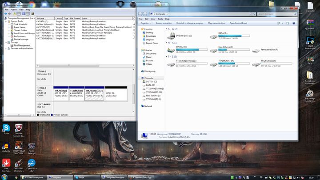Screen dimensions: 320x180
Task: Open the address bar history dropdown arrow
Action: pos(250,14)
